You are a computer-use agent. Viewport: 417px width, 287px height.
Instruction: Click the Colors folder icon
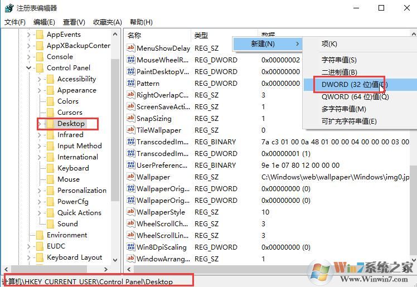50,101
